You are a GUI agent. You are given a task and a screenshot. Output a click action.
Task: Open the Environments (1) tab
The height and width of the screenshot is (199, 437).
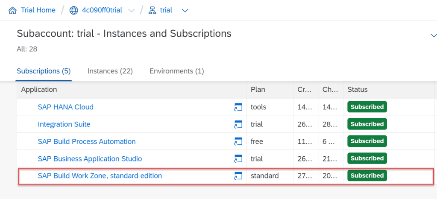176,71
